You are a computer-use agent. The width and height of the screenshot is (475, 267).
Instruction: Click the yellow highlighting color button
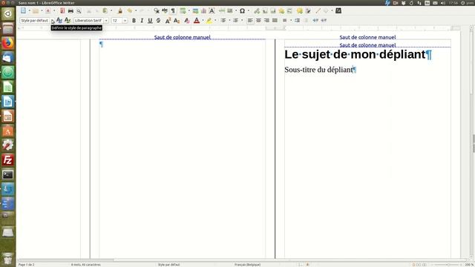209,20
